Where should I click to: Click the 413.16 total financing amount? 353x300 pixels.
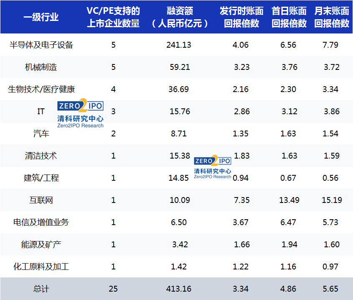[x=179, y=289]
